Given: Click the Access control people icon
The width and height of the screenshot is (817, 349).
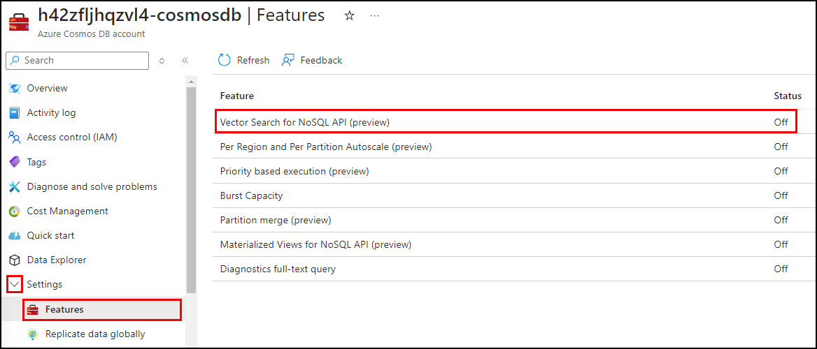Looking at the screenshot, I should pos(15,138).
